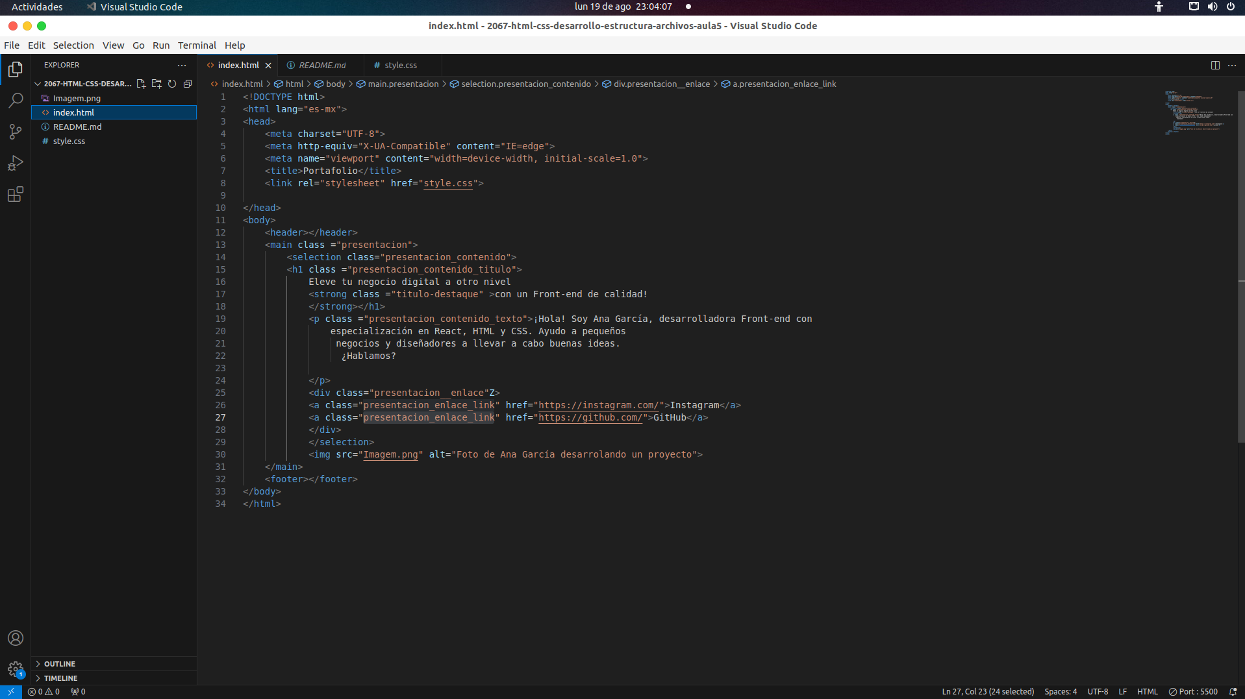The height and width of the screenshot is (699, 1245).
Task: Follow the github.com link on line 27
Action: point(590,418)
